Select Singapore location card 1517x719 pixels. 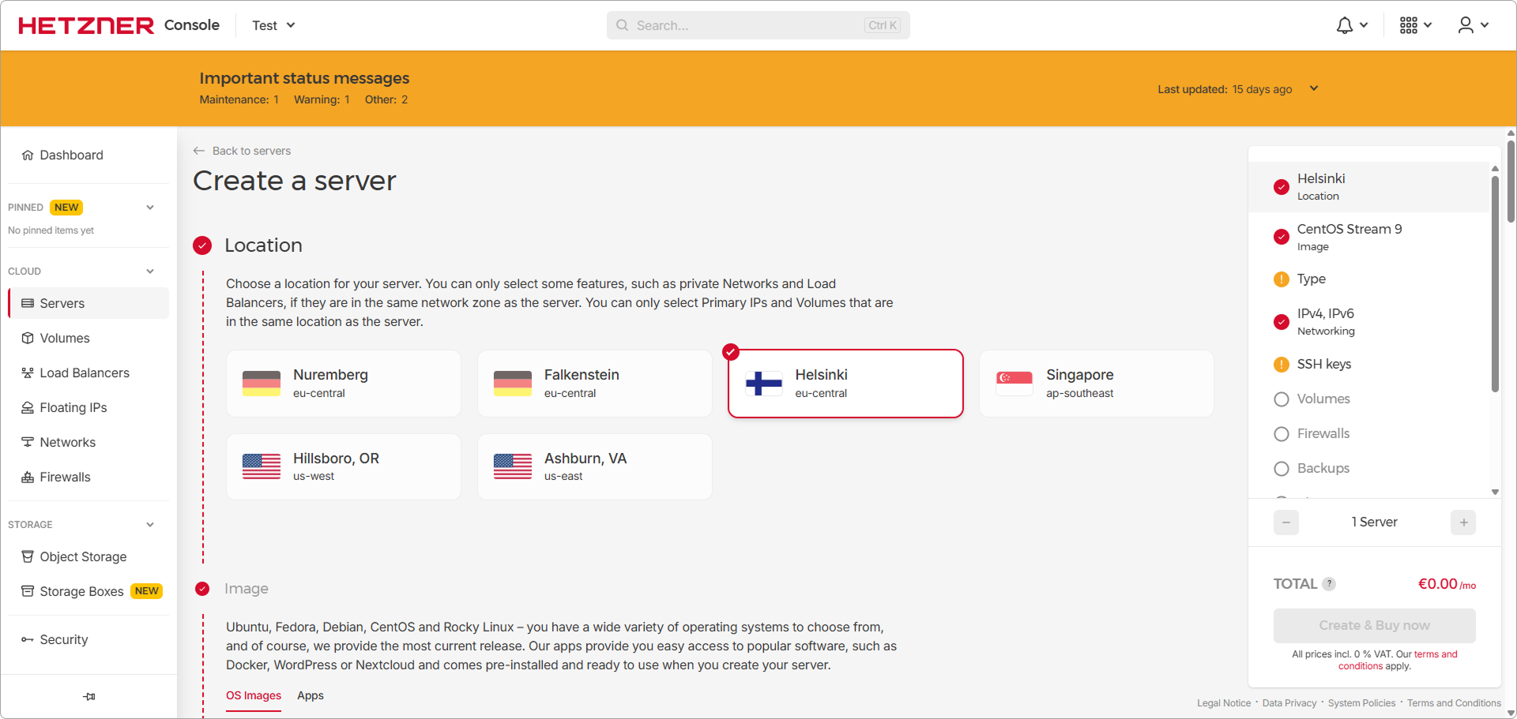click(x=1097, y=384)
